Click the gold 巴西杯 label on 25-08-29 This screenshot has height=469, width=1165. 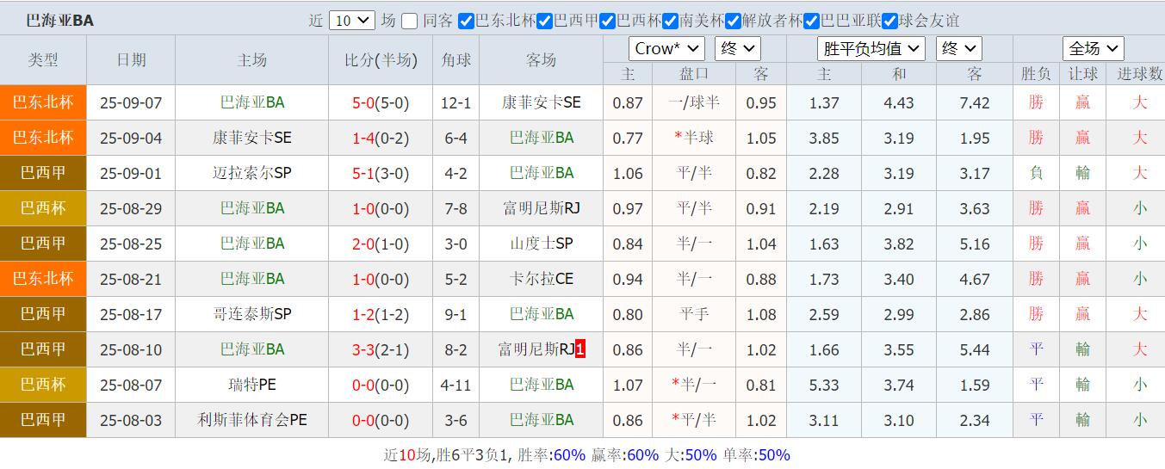[43, 208]
